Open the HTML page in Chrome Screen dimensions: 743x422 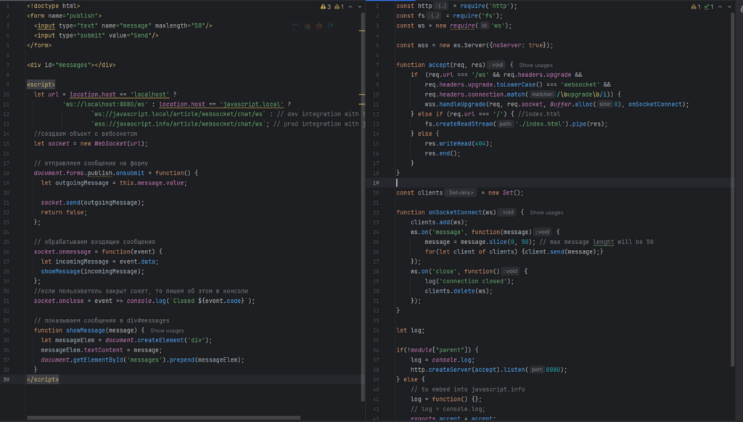coord(307,26)
